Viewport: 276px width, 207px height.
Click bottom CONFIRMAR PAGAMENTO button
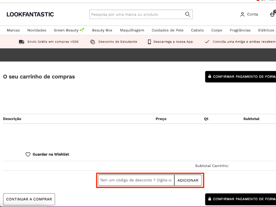[240, 199]
